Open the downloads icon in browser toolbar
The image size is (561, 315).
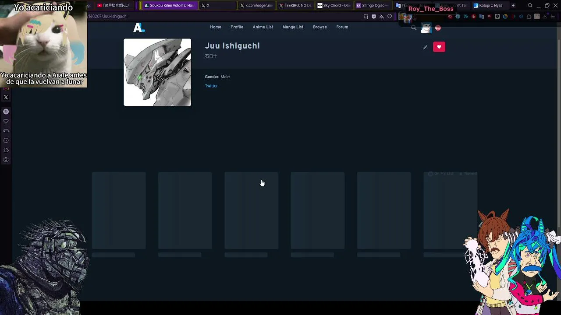(545, 17)
